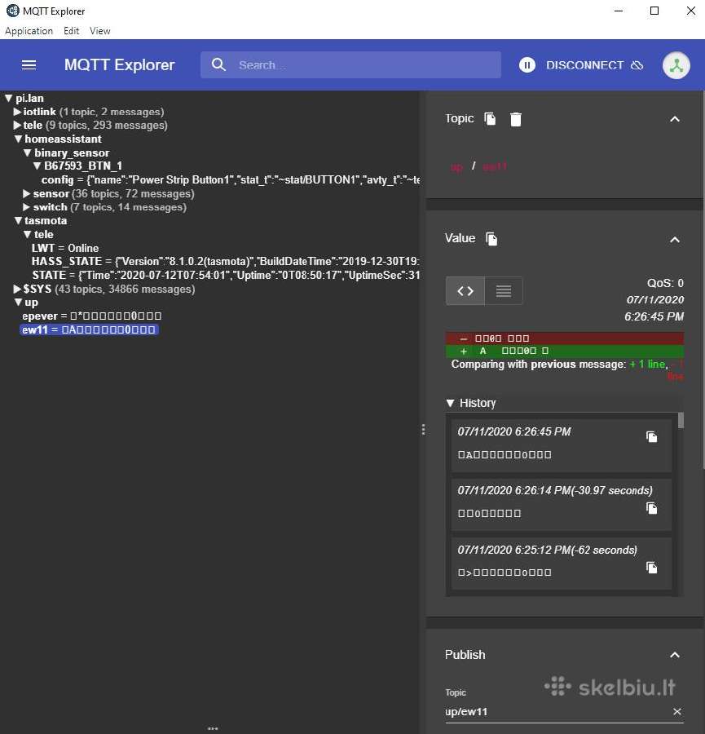Screen dimensions: 705x734
Task: Switch to raw code view toggle
Action: tap(465, 290)
